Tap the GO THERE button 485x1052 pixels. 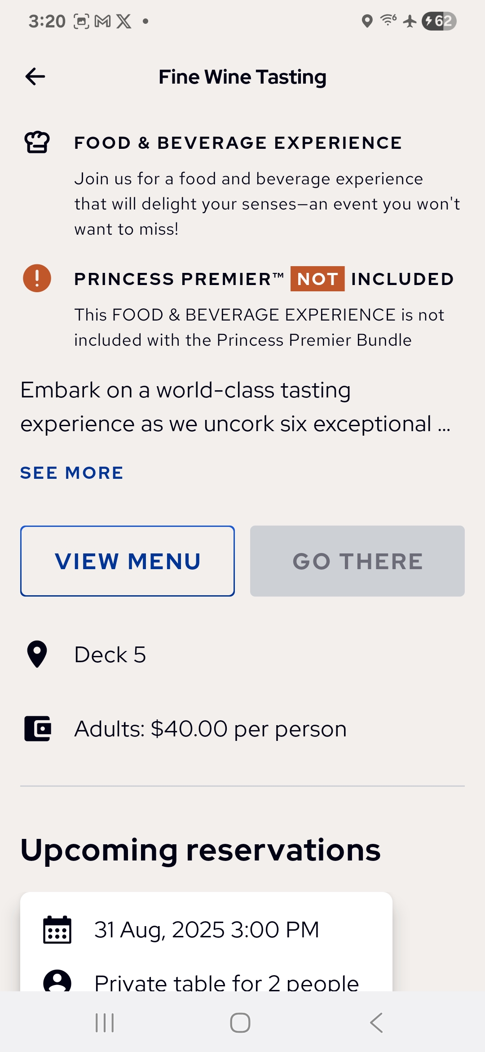357,561
